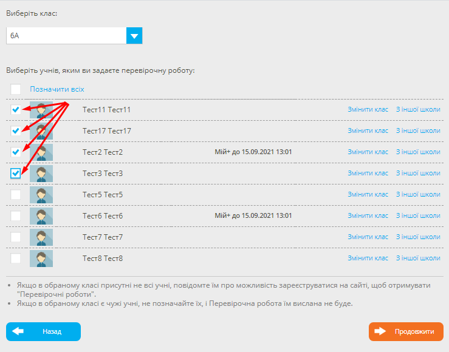Click avatar icon of Тест5 Тест5

coord(41,195)
